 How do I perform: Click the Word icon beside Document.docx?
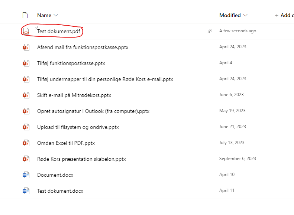(26, 175)
